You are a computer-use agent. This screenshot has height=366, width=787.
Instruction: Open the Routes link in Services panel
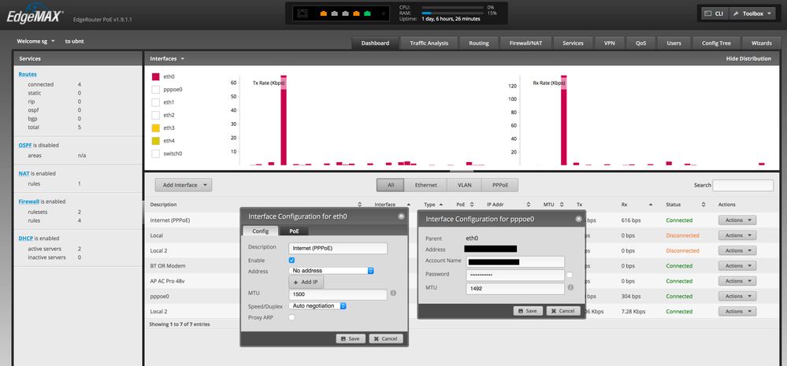28,74
